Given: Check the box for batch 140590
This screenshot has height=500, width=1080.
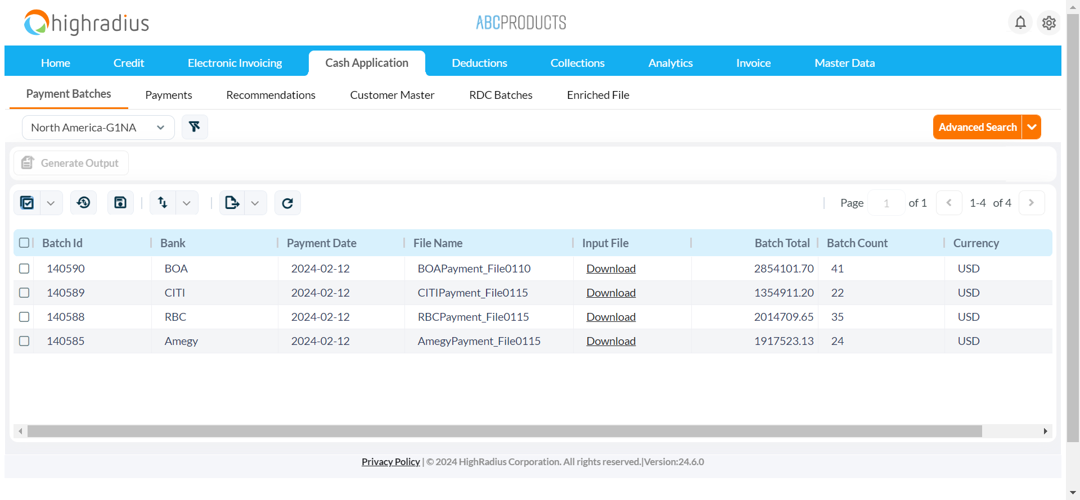Looking at the screenshot, I should (24, 269).
